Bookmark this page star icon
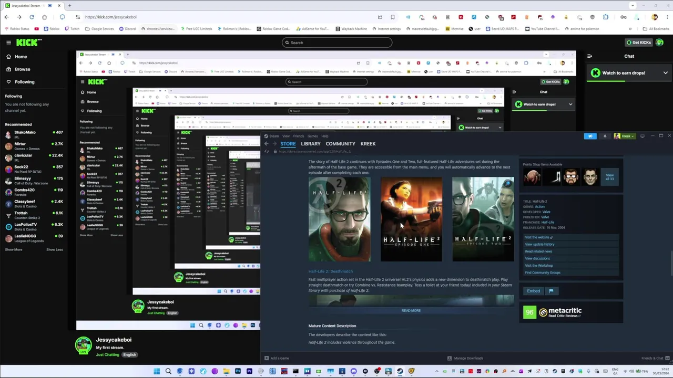This screenshot has width=673, height=378. tap(392, 17)
